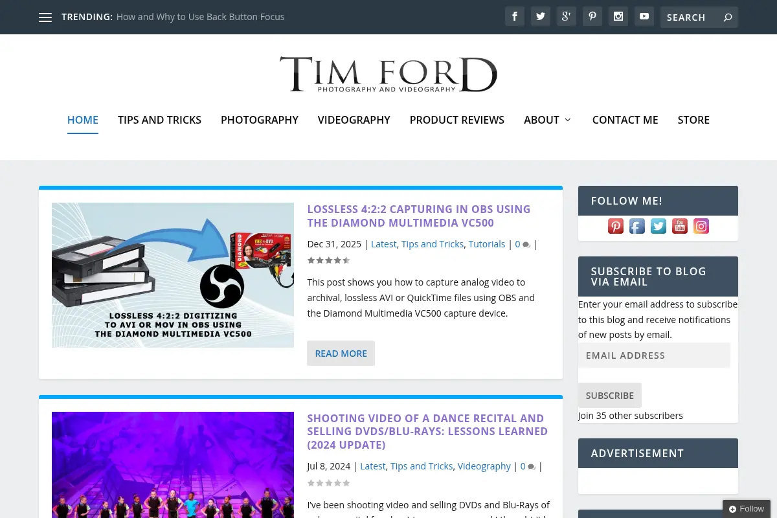The image size is (777, 518).
Task: Open Lossless 4:2:2 Capturing post title
Action: (x=419, y=216)
